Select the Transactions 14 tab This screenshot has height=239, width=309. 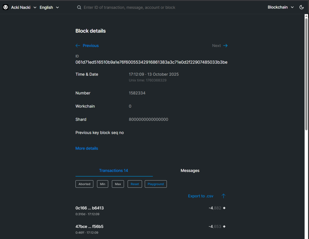[113, 171]
